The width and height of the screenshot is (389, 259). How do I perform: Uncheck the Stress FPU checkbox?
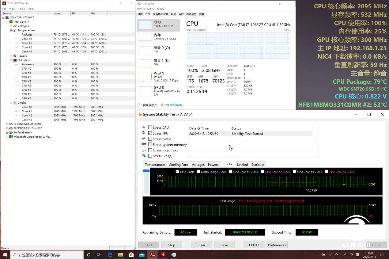(150, 133)
